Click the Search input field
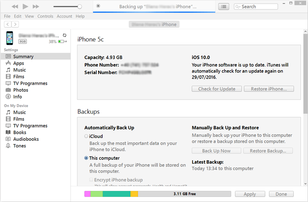Viewport: 308px width, 202px height. tap(256, 7)
